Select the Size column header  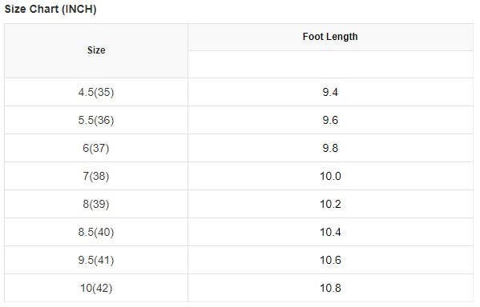click(96, 50)
